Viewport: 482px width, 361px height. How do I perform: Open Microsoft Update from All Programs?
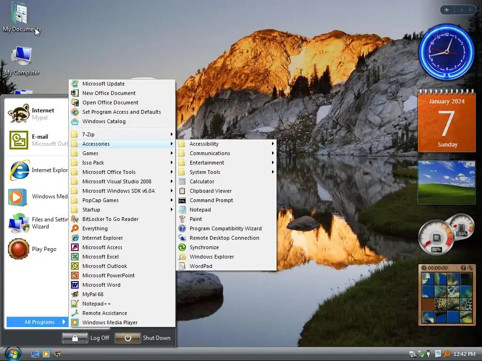point(122,84)
